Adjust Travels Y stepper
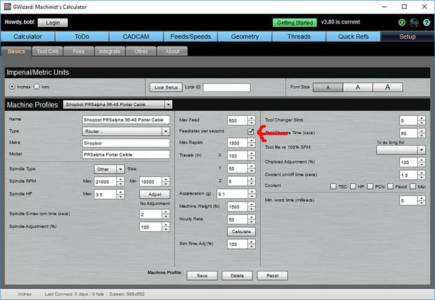This screenshot has width=435, height=300. [252, 168]
